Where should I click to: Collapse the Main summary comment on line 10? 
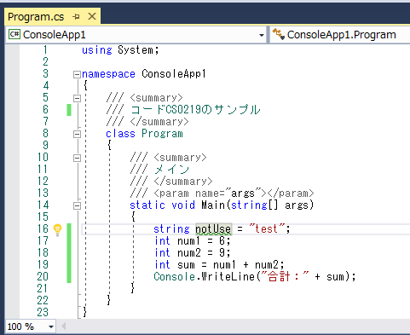click(x=77, y=158)
